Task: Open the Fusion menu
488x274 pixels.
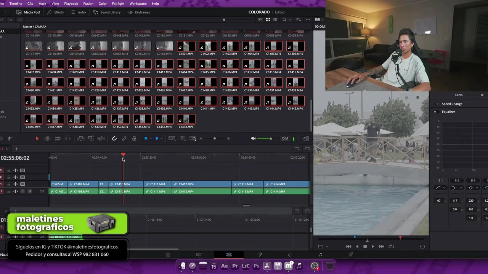Action: [88, 3]
